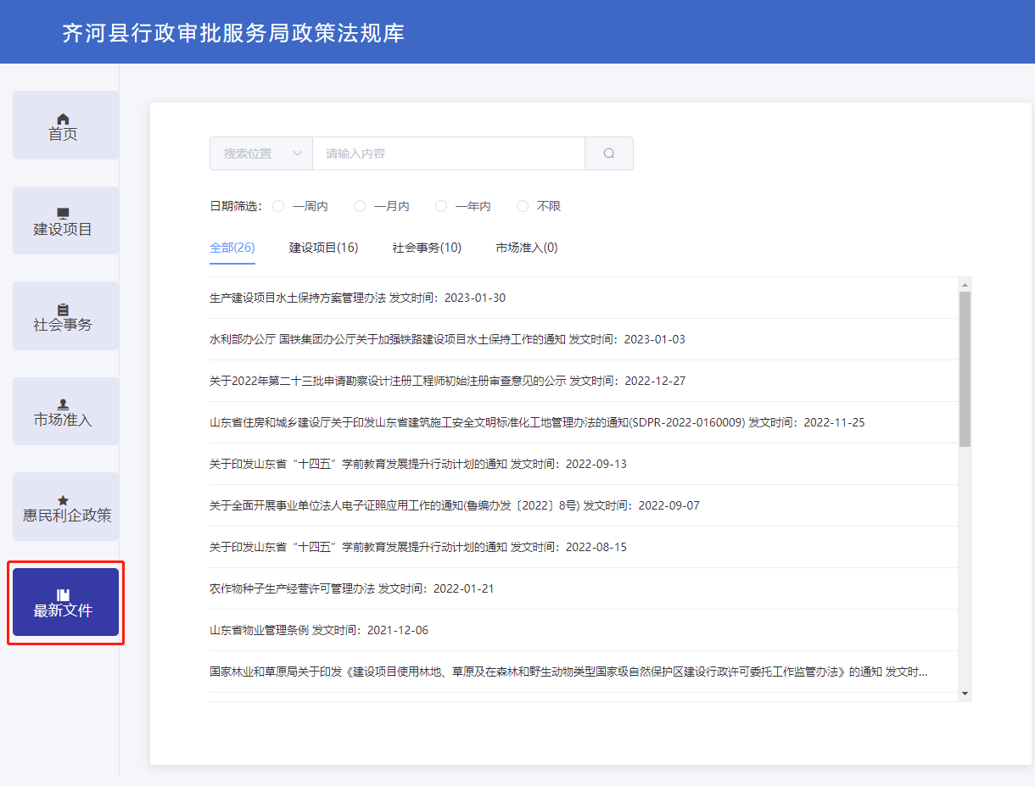Click the 最新文件 document icon
This screenshot has width=1035, height=786.
click(63, 595)
